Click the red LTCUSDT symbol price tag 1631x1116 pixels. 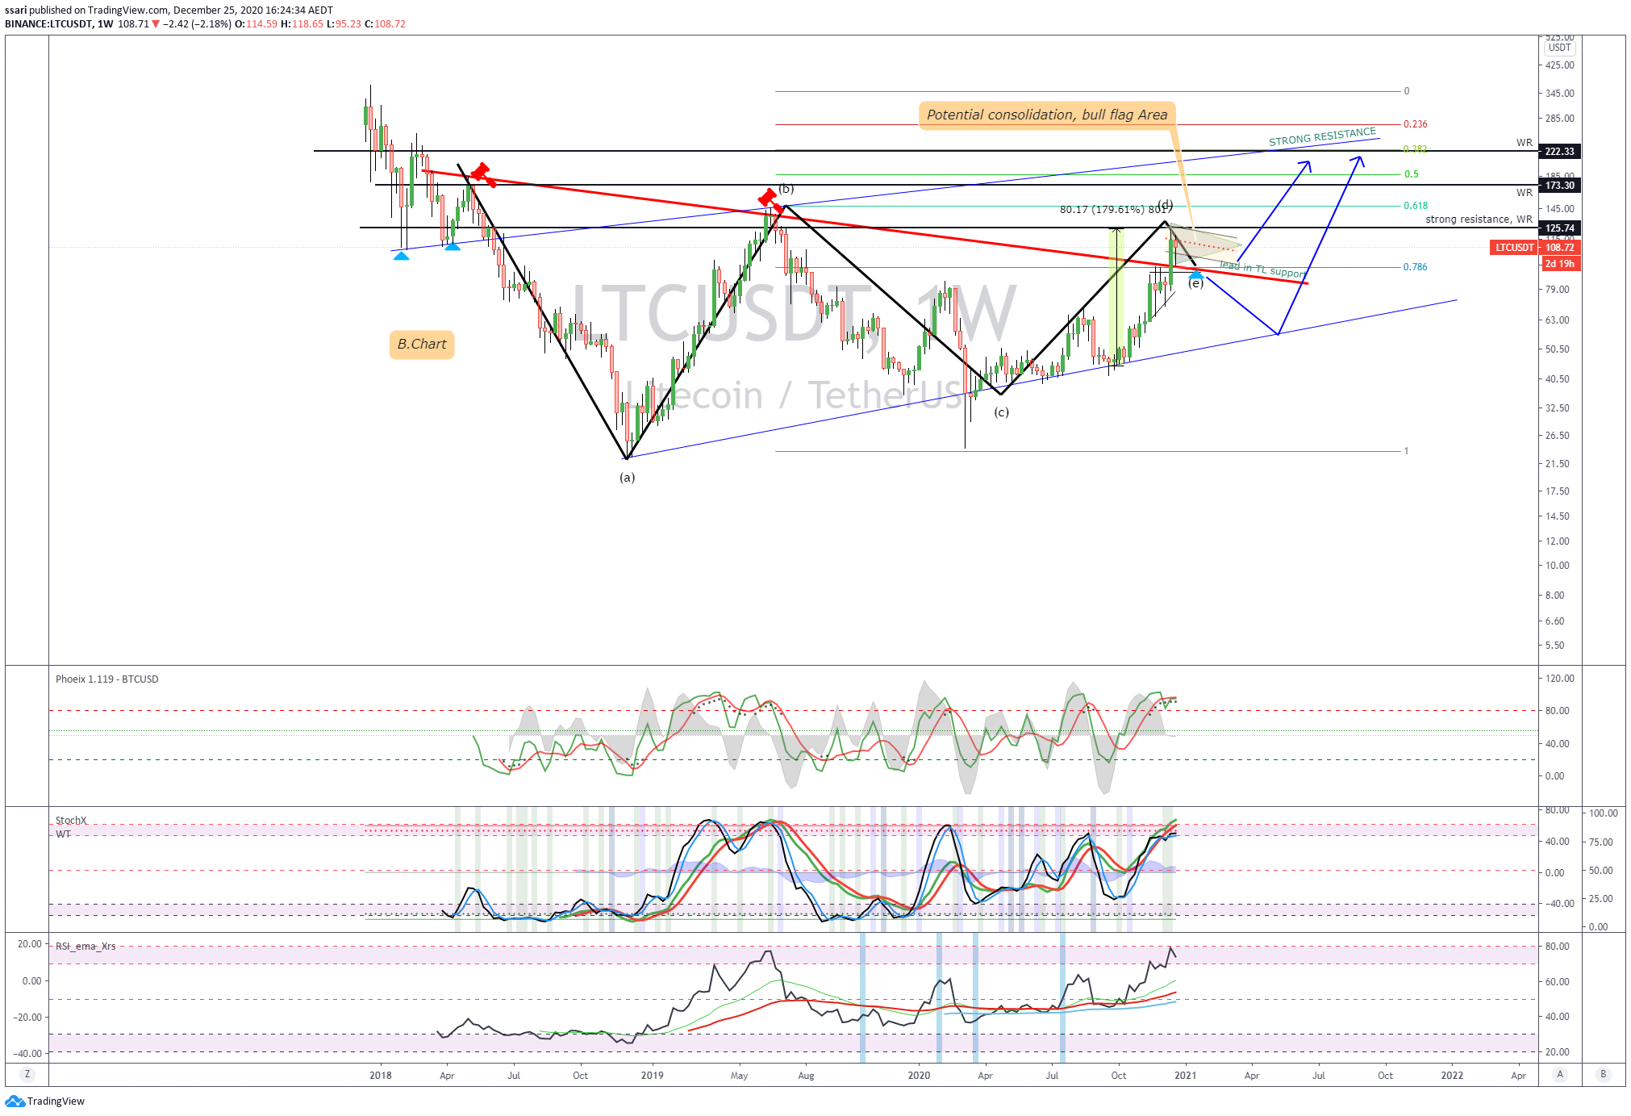tap(1514, 248)
